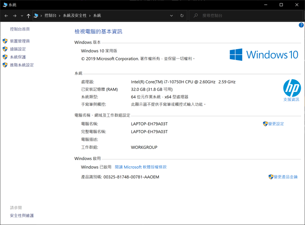Open 遠端設定 link
This screenshot has height=225, width=305.
(18, 49)
